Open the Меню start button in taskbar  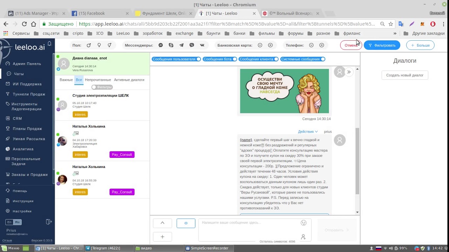click(x=10, y=248)
